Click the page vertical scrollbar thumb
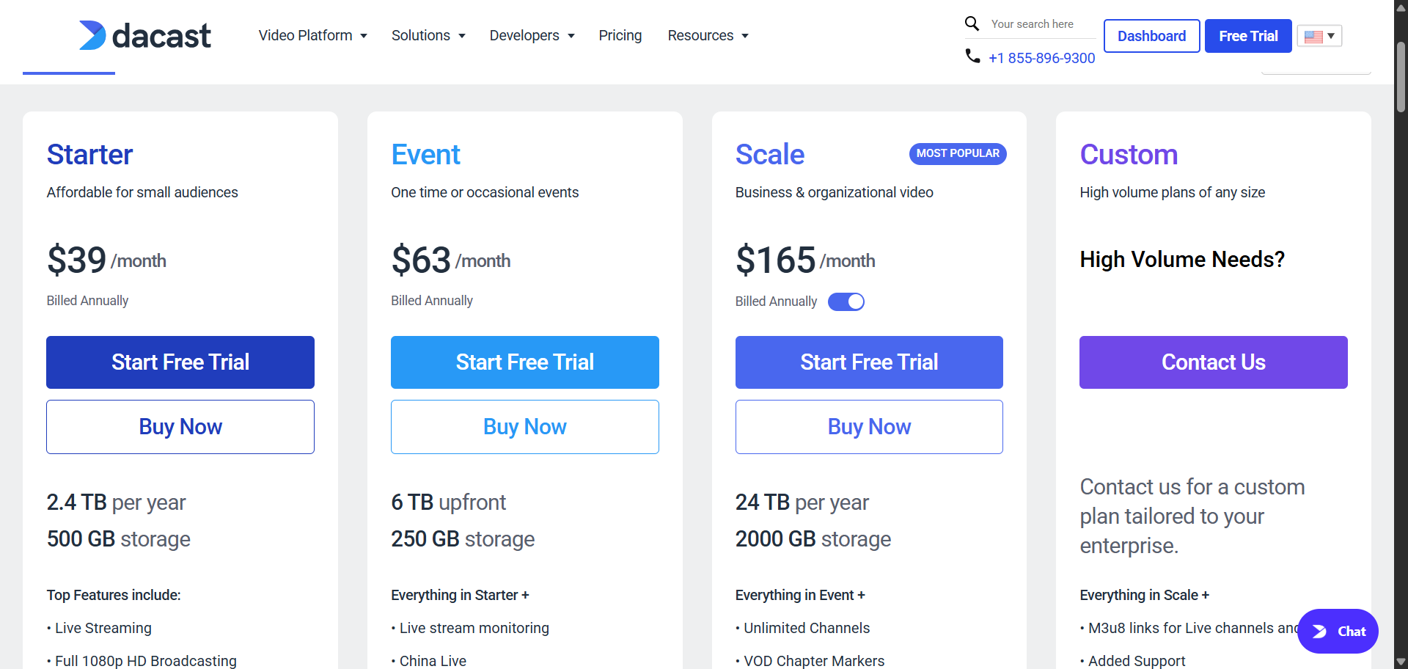1408x669 pixels. tap(1401, 77)
